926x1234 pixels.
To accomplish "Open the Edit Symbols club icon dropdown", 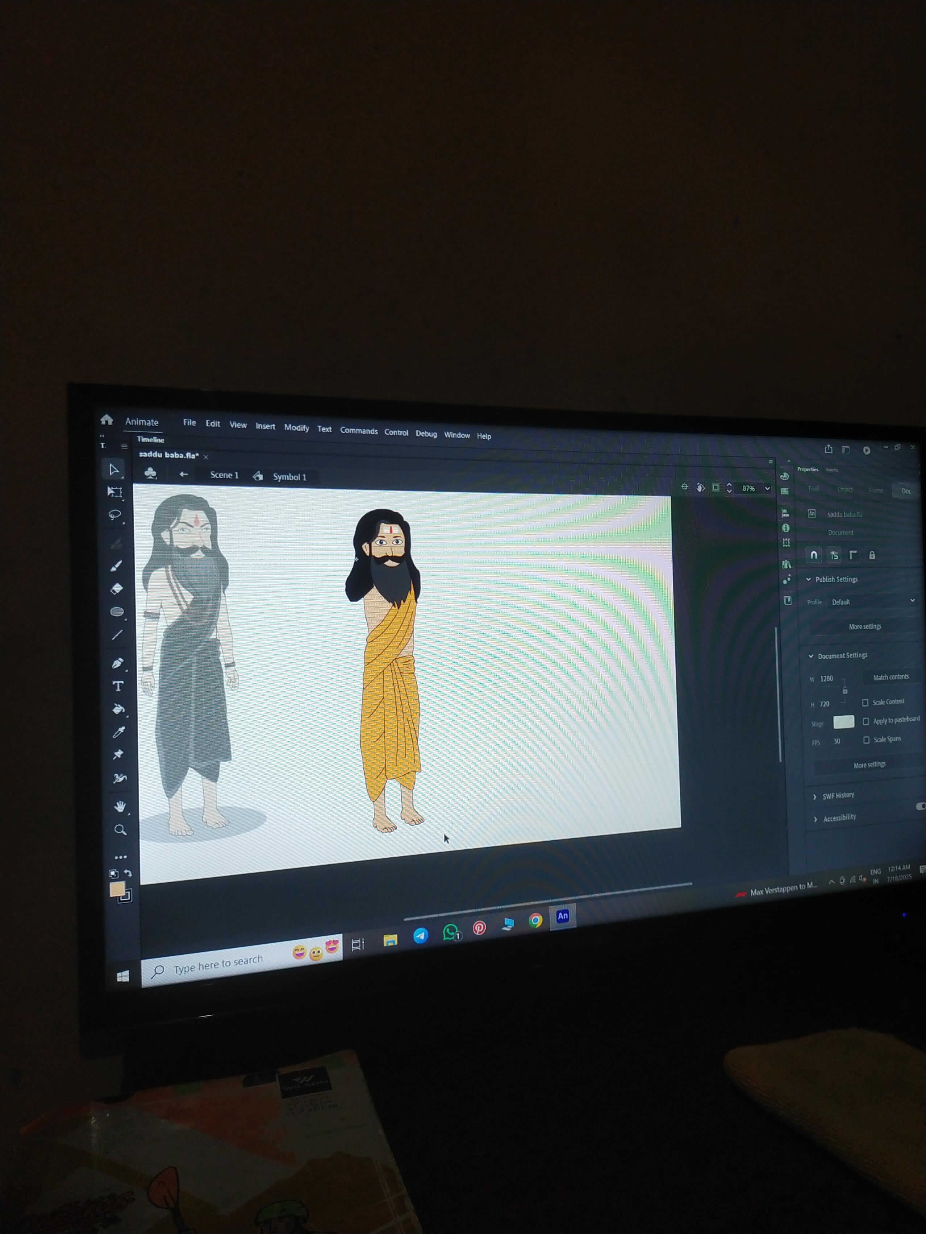I will pos(151,473).
